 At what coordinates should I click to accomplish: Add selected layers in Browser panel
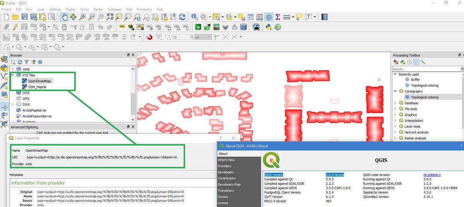(x=13, y=62)
